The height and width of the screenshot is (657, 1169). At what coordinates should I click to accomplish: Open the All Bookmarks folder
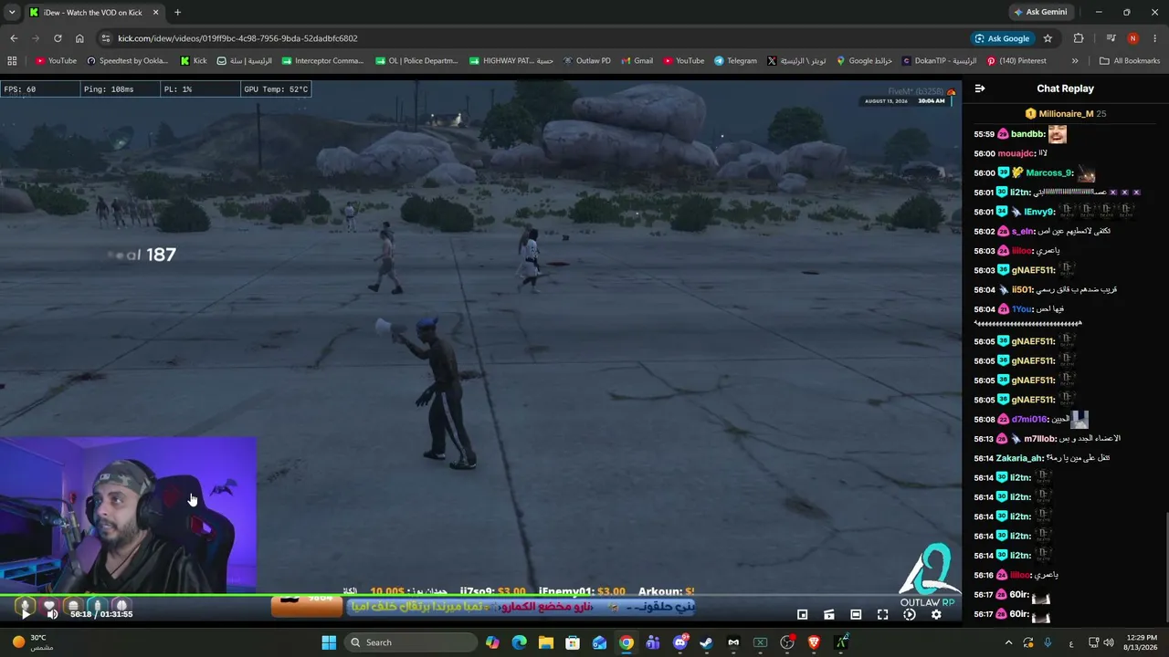[1130, 61]
